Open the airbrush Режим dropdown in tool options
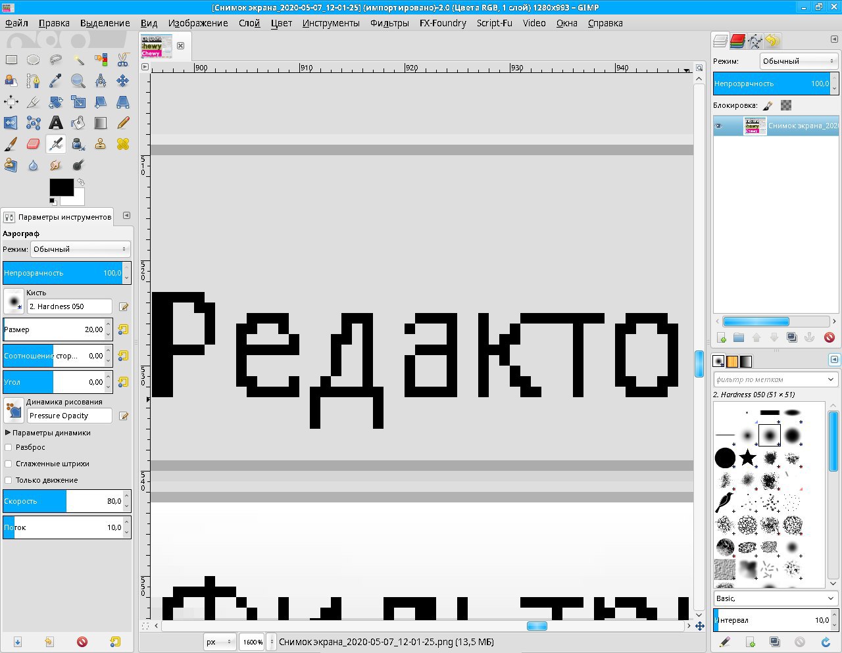The height and width of the screenshot is (653, 842). point(80,249)
